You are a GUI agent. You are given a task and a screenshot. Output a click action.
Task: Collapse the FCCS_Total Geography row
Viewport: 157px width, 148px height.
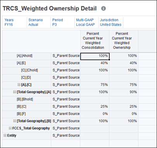point(10,128)
